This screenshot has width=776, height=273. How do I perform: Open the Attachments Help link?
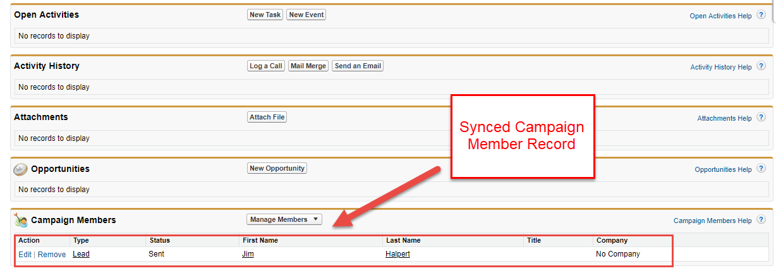725,118
